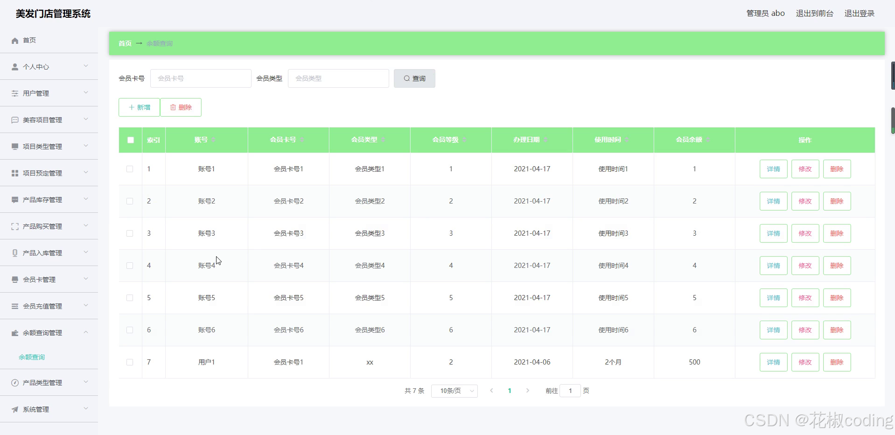Click the 新增 add button
Viewport: 895px width, 435px height.
tap(139, 107)
